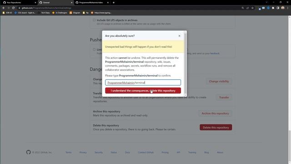Close the 'Your Repositories' tab

click(x=35, y=3)
